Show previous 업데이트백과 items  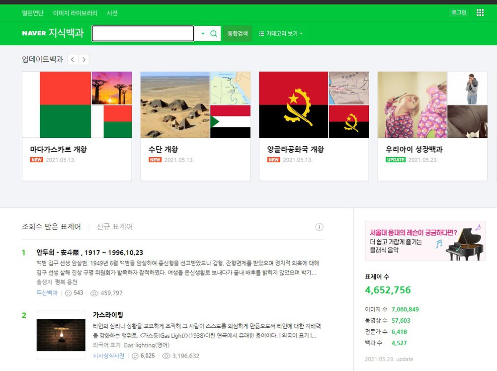click(x=73, y=60)
